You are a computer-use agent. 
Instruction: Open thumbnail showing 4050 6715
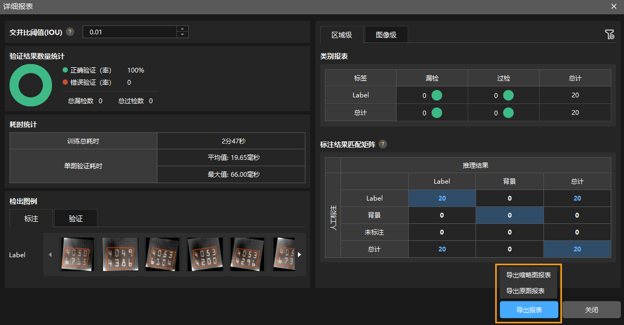coord(77,255)
